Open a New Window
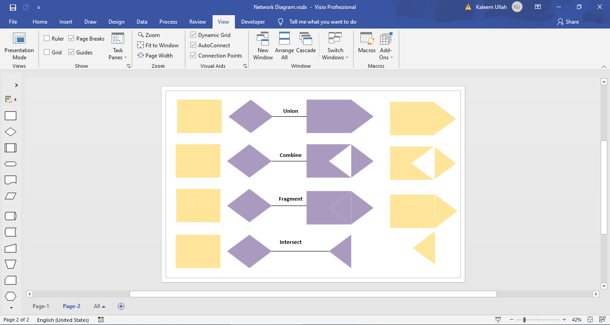610x325 pixels. (x=263, y=45)
